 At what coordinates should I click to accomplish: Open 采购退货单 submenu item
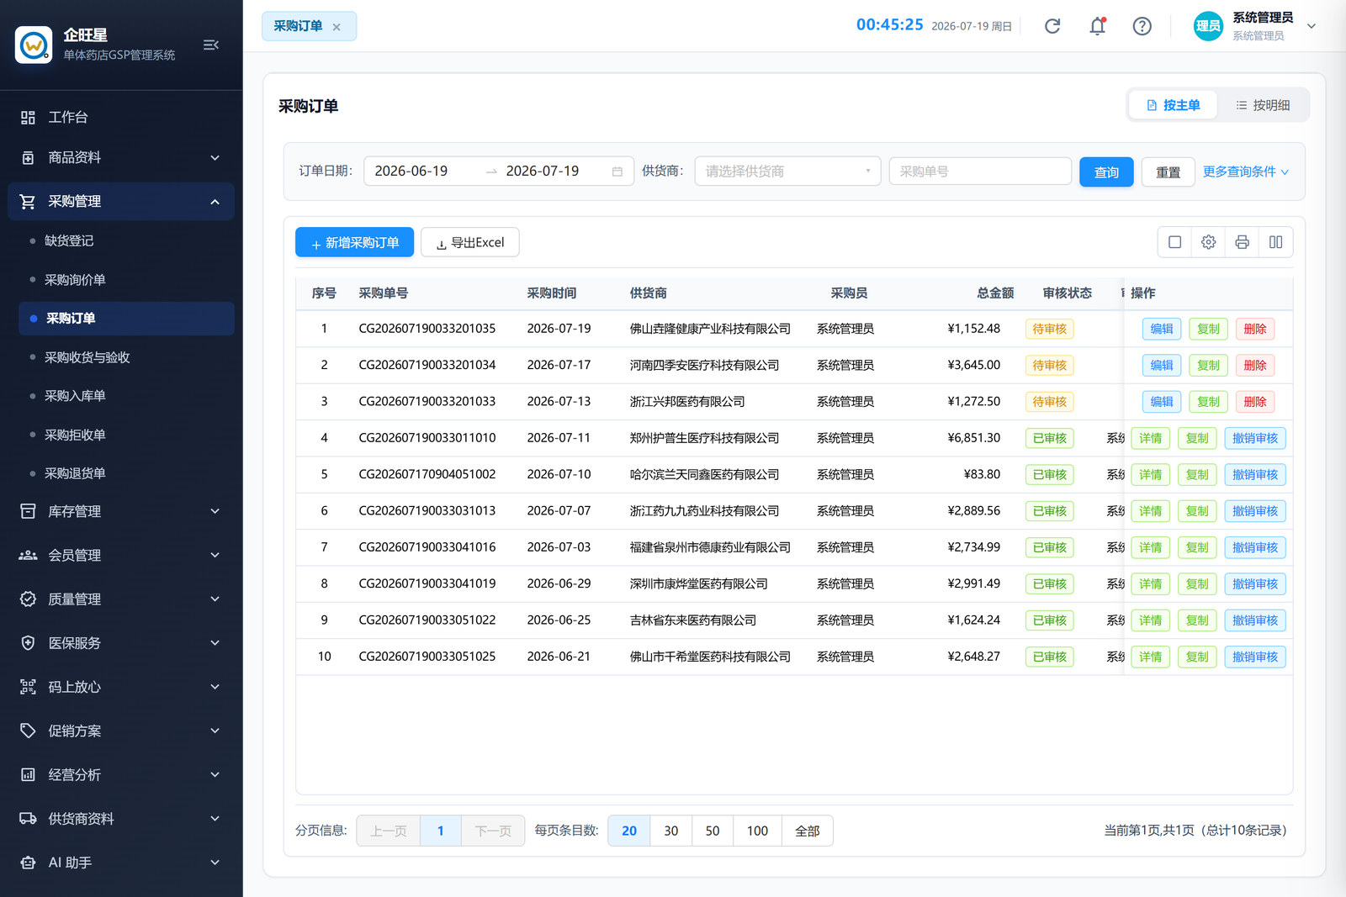[126, 473]
